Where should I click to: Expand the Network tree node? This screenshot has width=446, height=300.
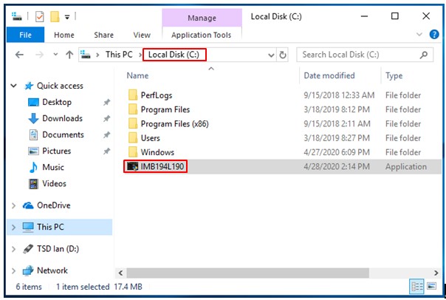pos(13,270)
